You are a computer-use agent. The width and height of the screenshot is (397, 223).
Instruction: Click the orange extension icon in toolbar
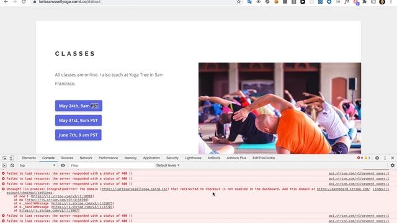click(276, 2)
